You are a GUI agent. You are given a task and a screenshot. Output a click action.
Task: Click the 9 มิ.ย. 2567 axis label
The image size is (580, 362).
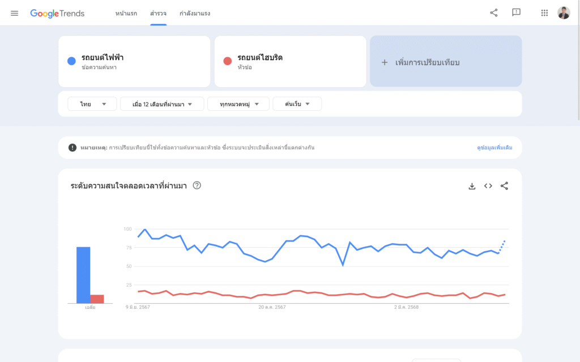coord(138,307)
